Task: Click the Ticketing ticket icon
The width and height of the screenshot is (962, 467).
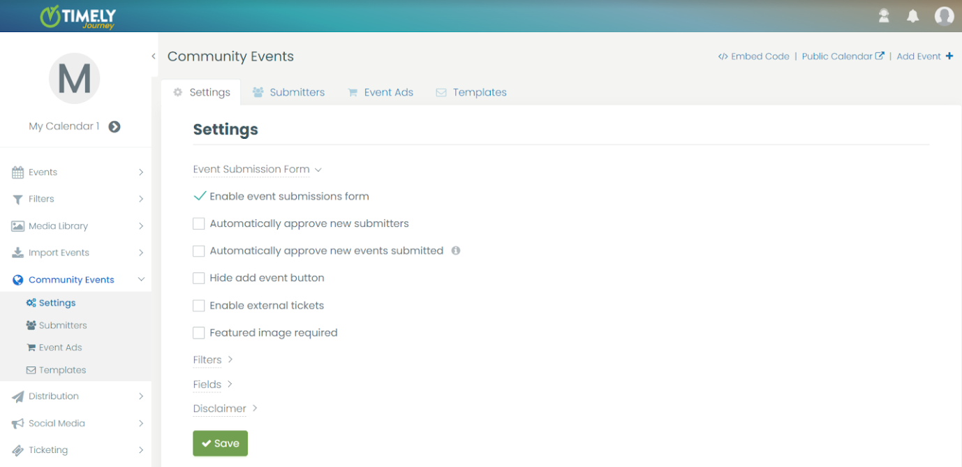Action: pyautogui.click(x=18, y=450)
